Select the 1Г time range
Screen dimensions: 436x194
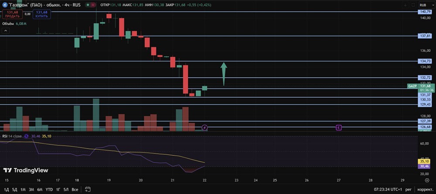(x=58, y=190)
